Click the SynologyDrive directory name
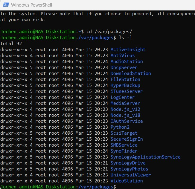 pyautogui.click(x=128, y=163)
